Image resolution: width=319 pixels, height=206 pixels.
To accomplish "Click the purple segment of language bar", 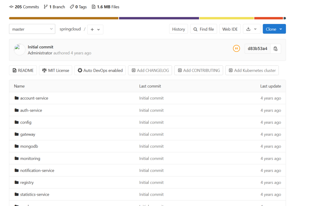I will coord(159,18).
